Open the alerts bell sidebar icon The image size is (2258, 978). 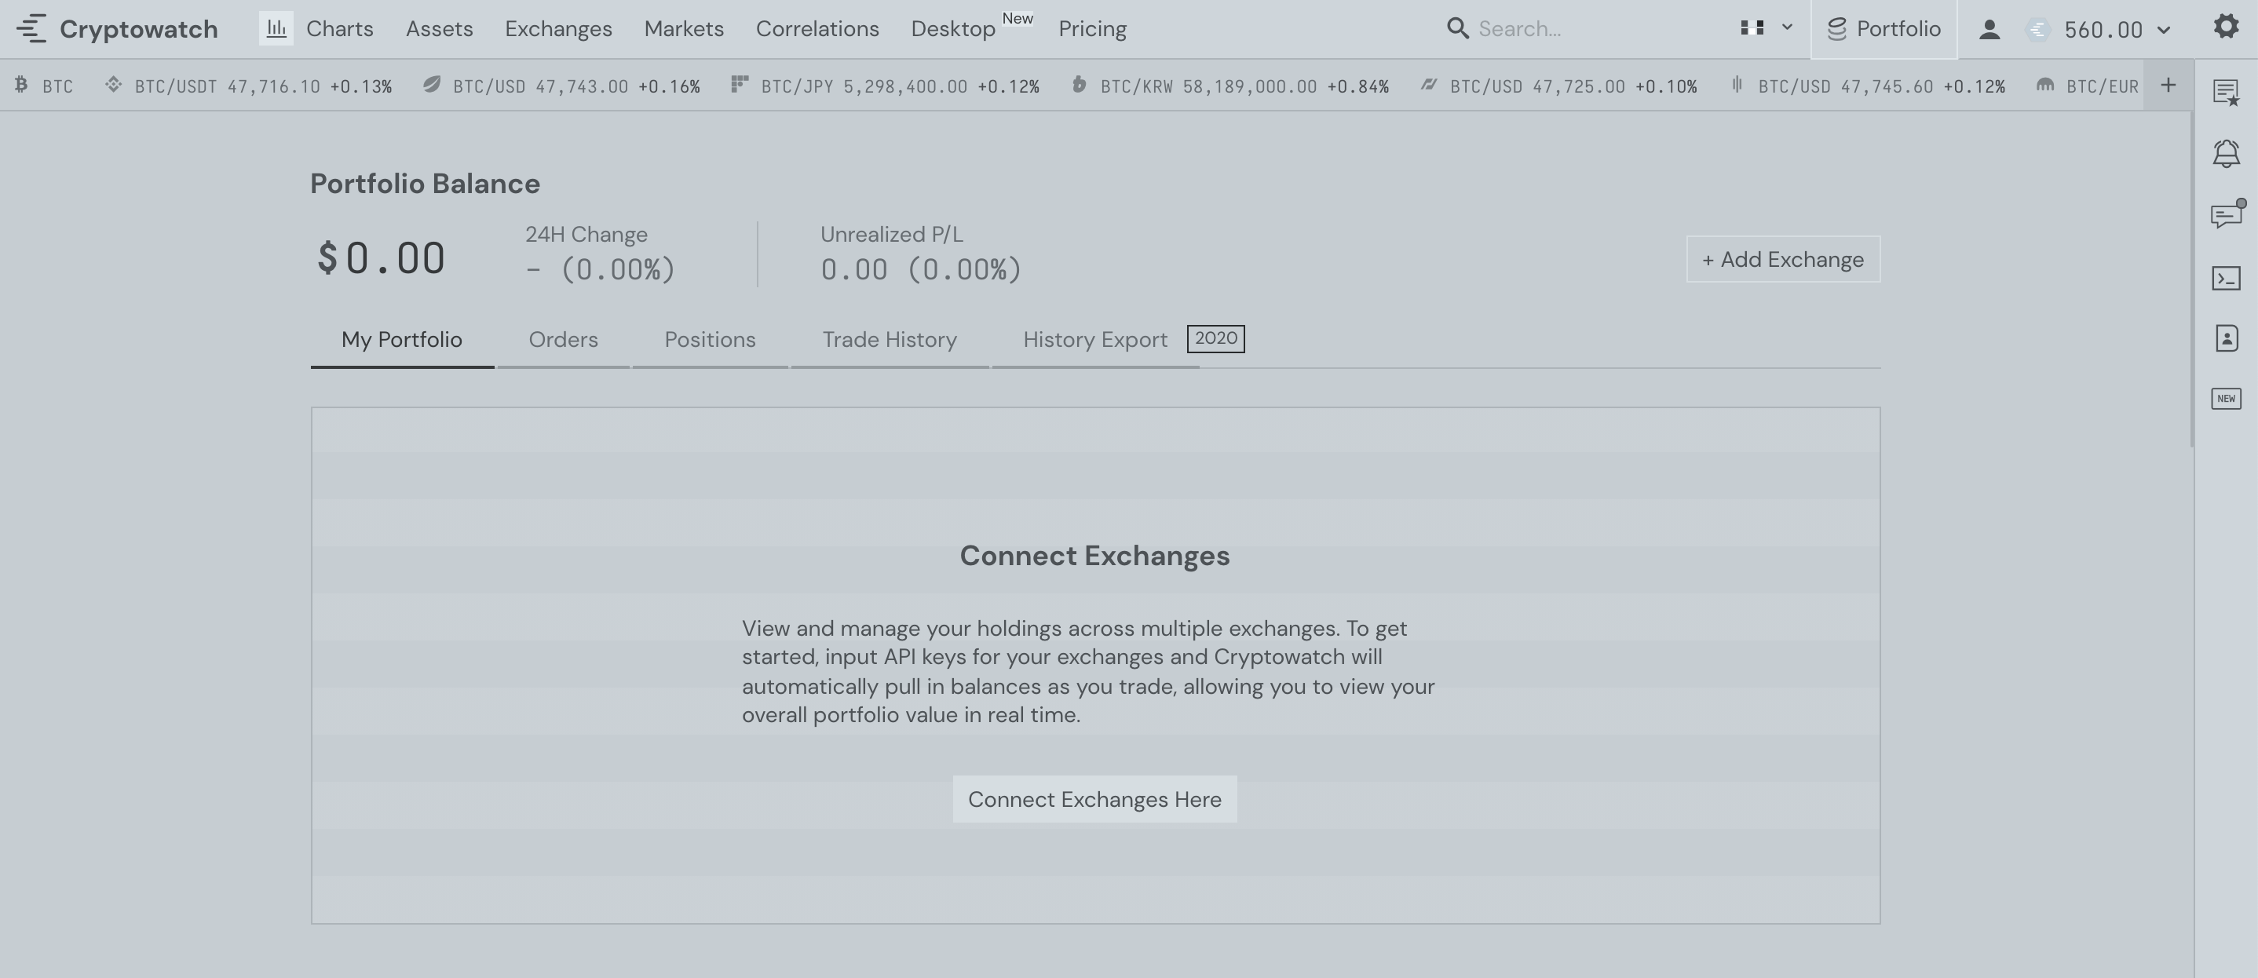tap(2227, 155)
